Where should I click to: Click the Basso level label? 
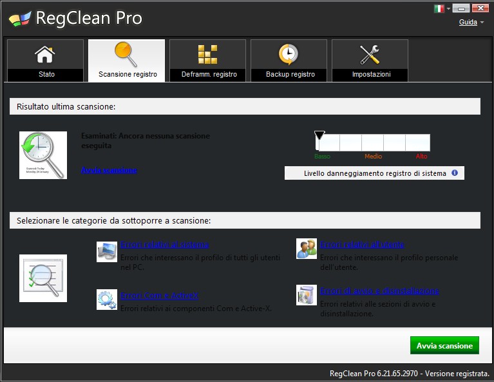point(322,157)
